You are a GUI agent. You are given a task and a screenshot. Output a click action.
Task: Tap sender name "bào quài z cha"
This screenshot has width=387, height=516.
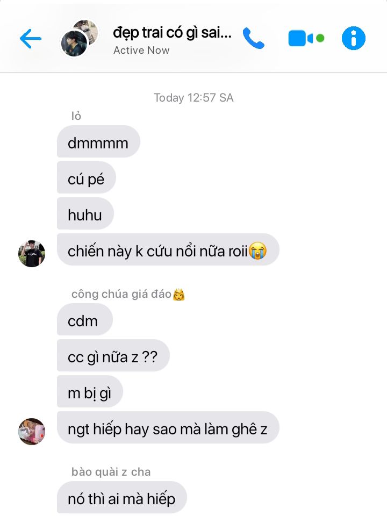tap(111, 472)
